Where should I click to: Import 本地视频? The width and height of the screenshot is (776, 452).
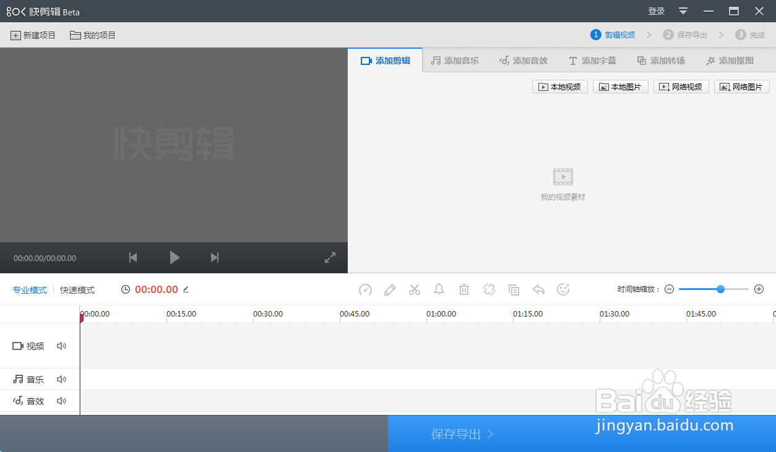pyautogui.click(x=560, y=87)
